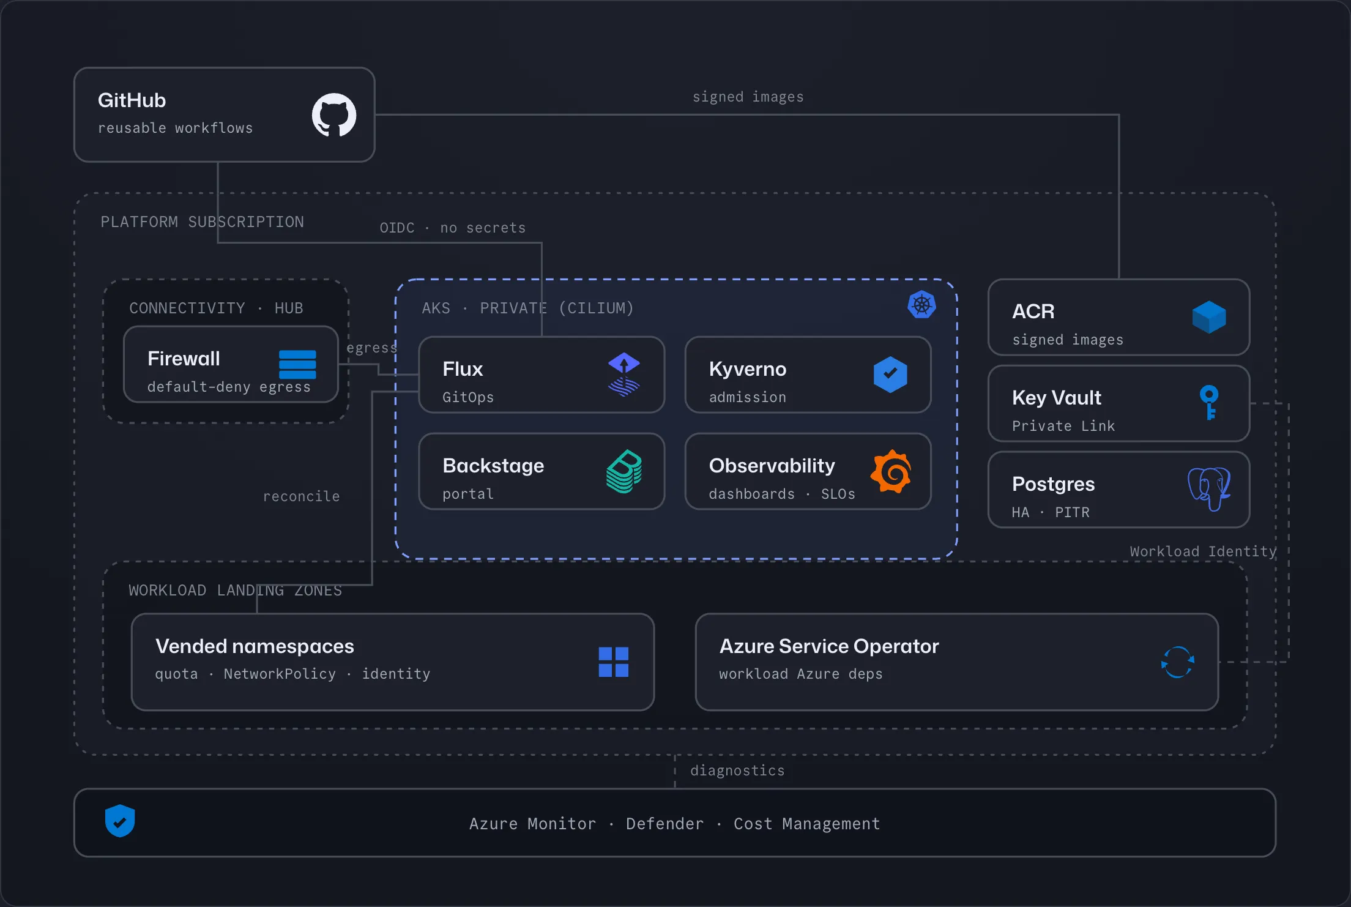Click 'dashboards · SLOs' subtitle text

point(782,494)
